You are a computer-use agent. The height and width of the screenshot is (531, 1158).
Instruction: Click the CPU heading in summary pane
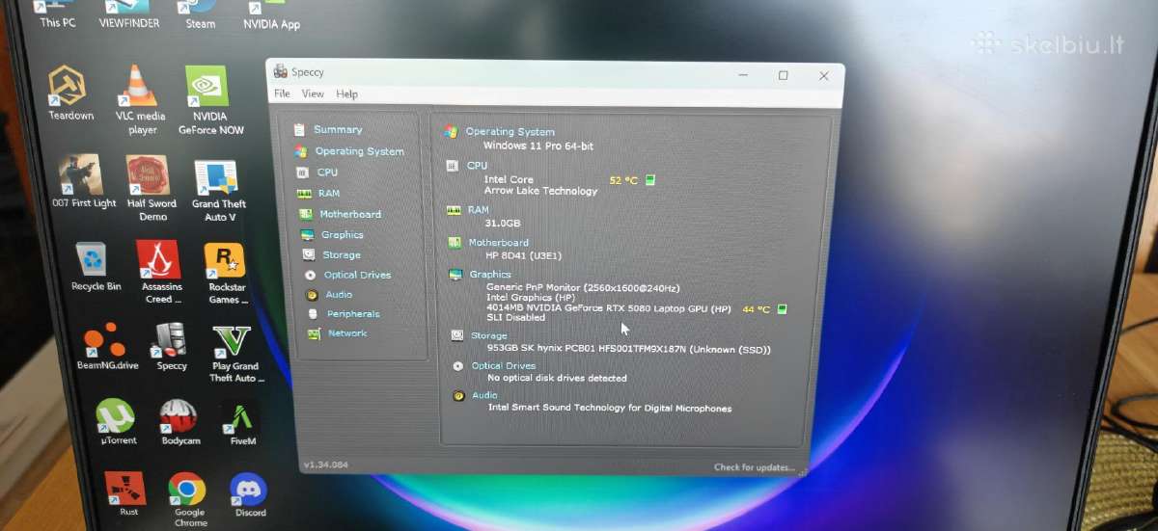coord(477,166)
